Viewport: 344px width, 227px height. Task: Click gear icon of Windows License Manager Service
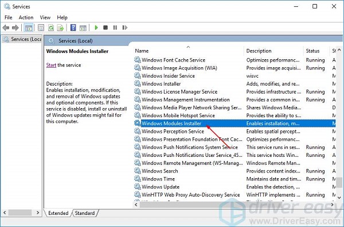138,91
